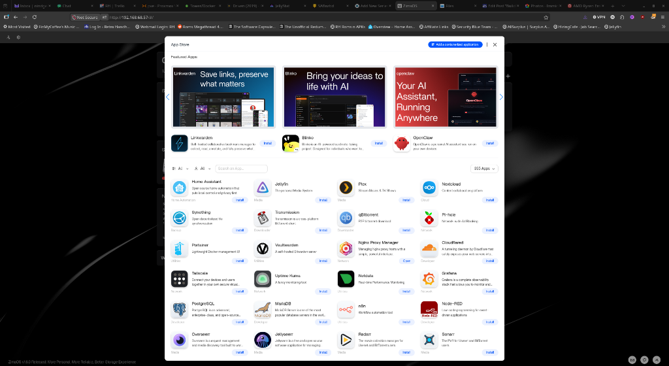
Task: Click the Pi-hole app icon
Action: tap(429, 218)
